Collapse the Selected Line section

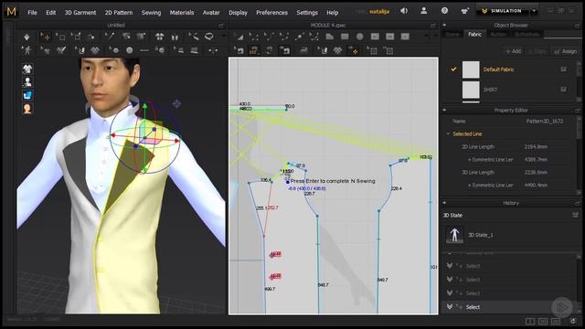[448, 134]
